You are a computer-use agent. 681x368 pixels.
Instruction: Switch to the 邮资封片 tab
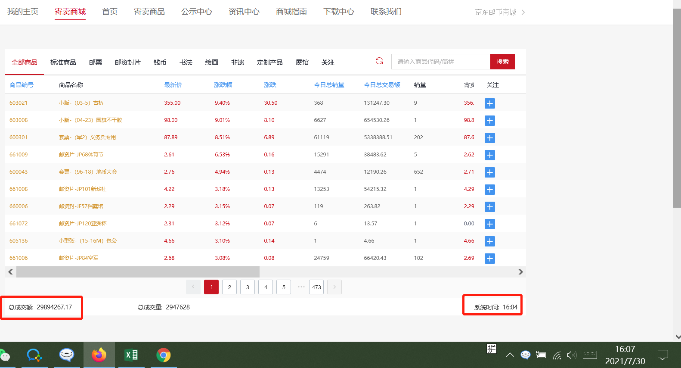coord(128,62)
